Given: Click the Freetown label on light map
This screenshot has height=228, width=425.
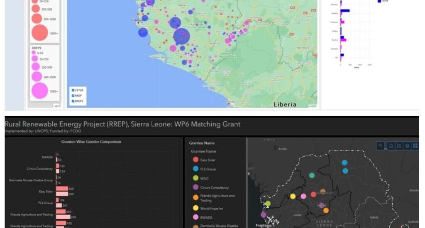Looking at the screenshot, I should 137,19.
